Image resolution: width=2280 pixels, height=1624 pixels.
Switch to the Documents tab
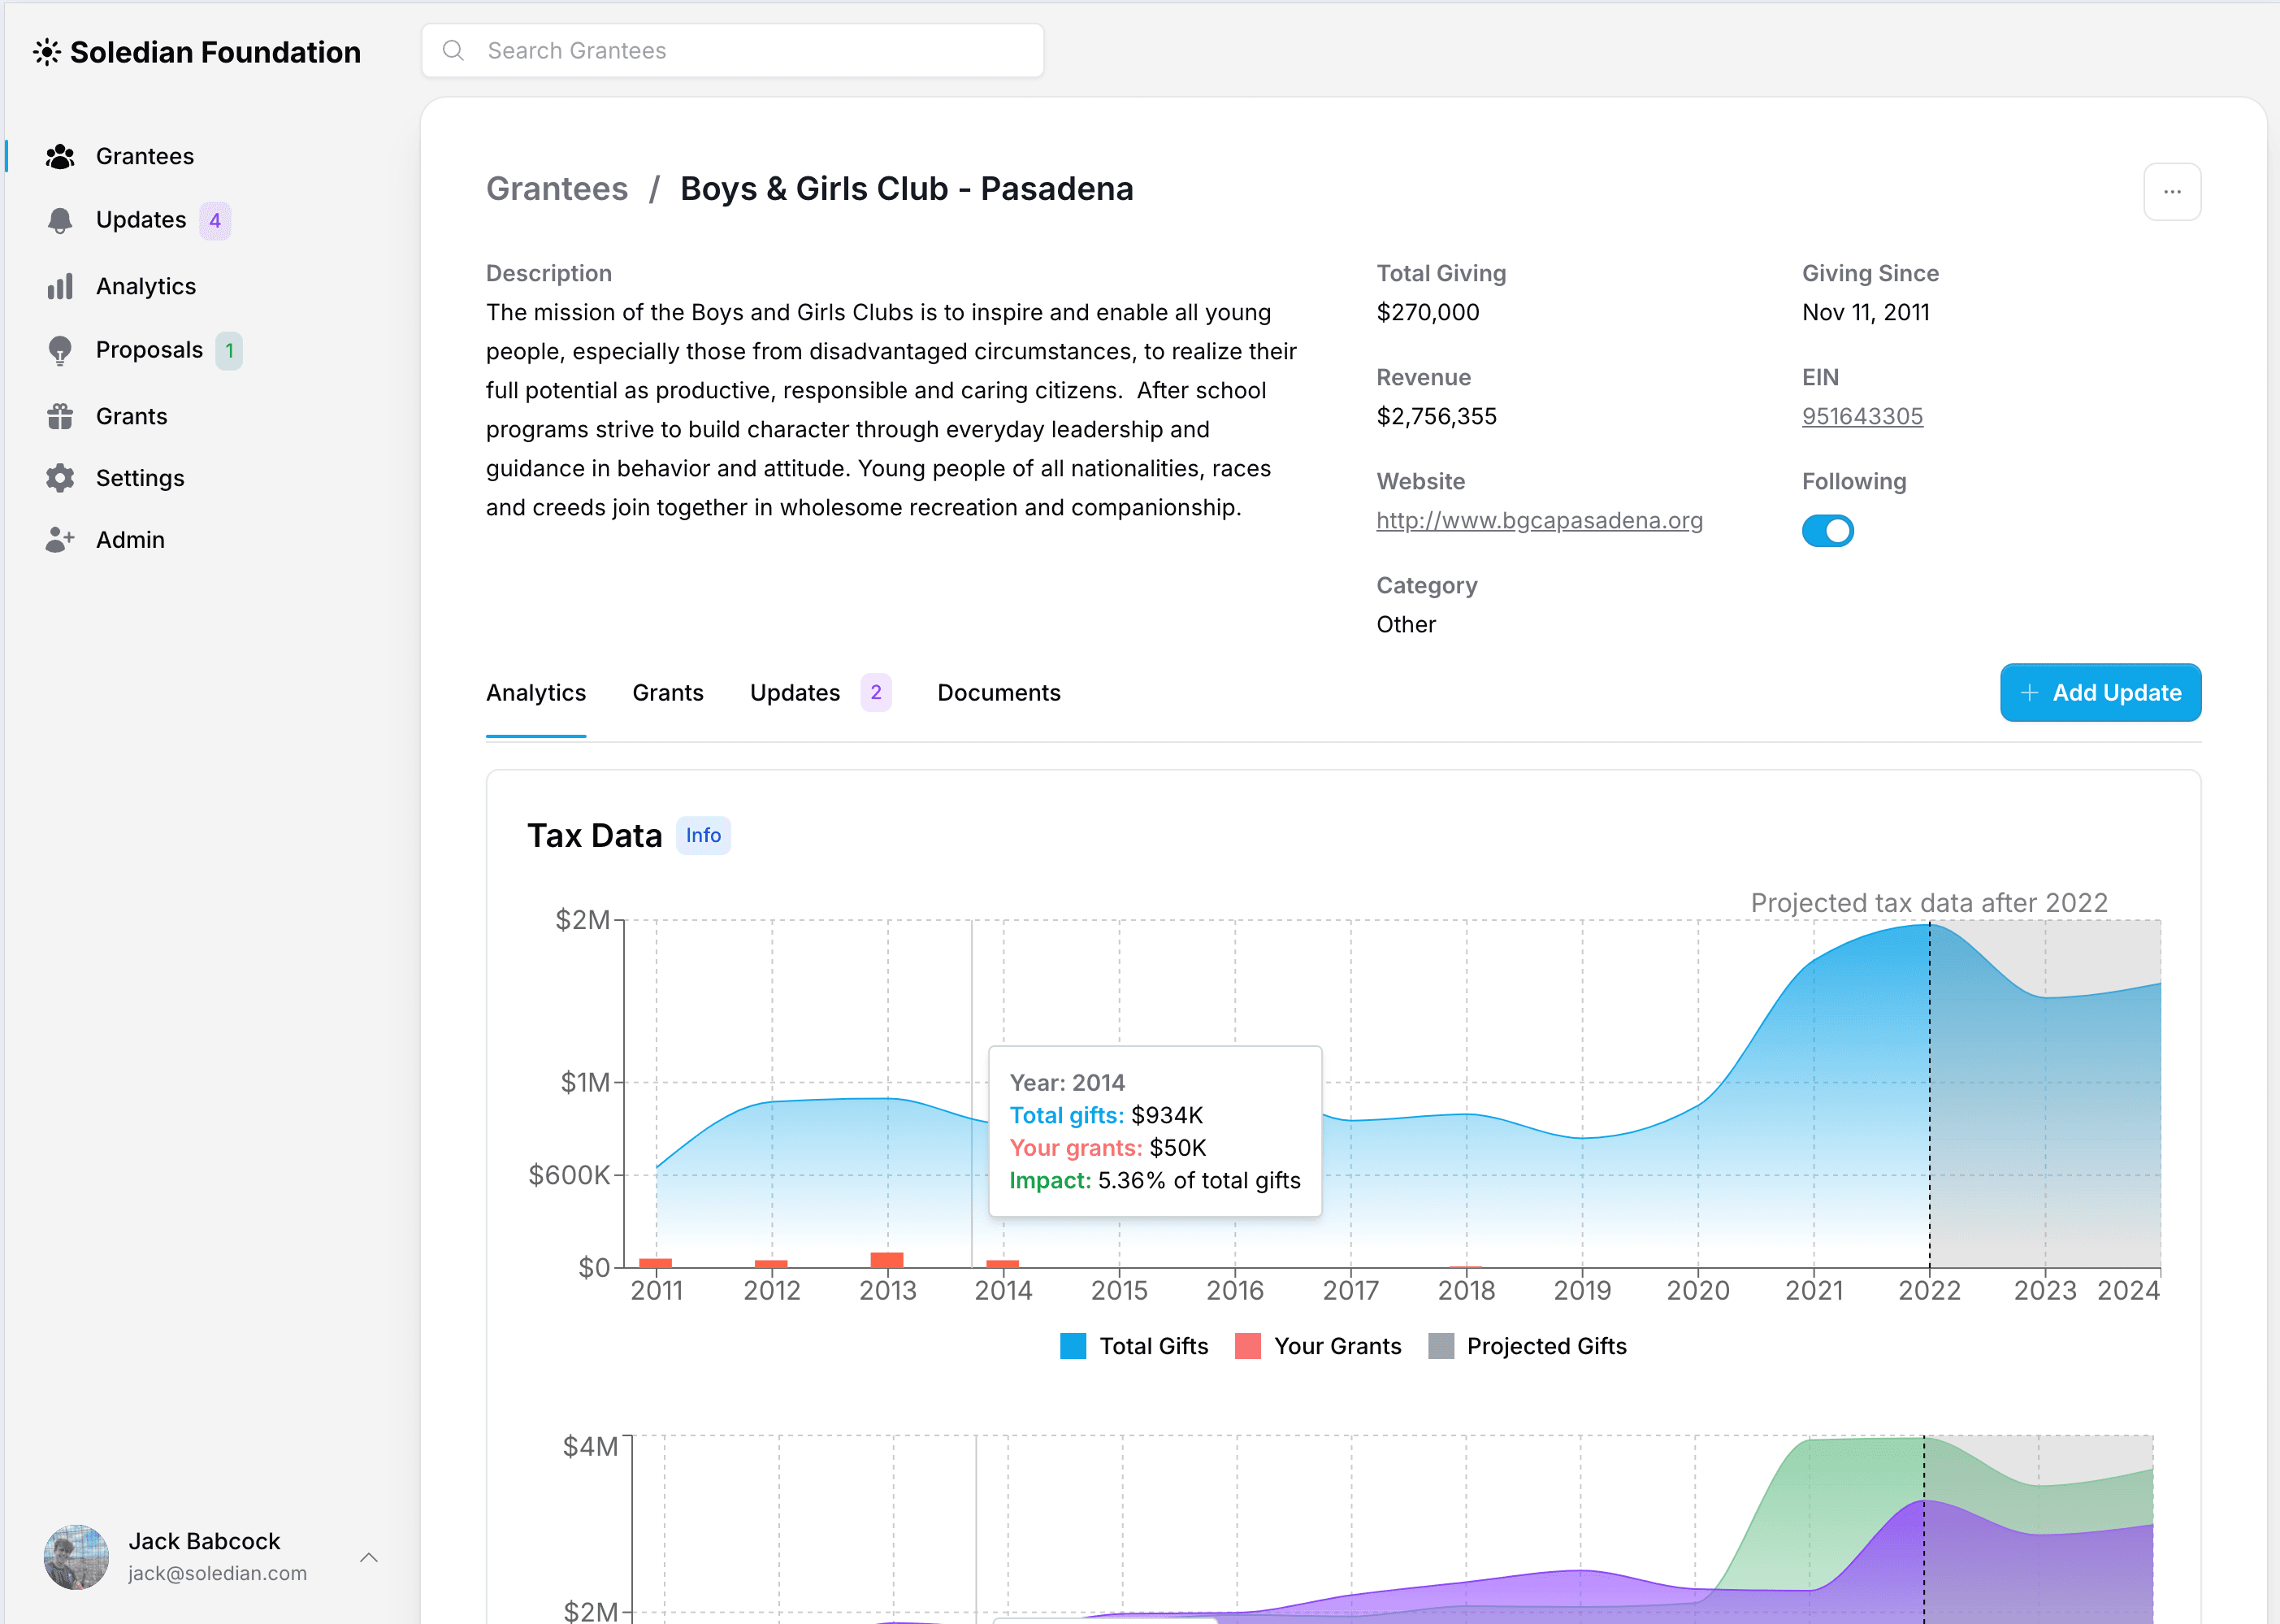tap(999, 693)
